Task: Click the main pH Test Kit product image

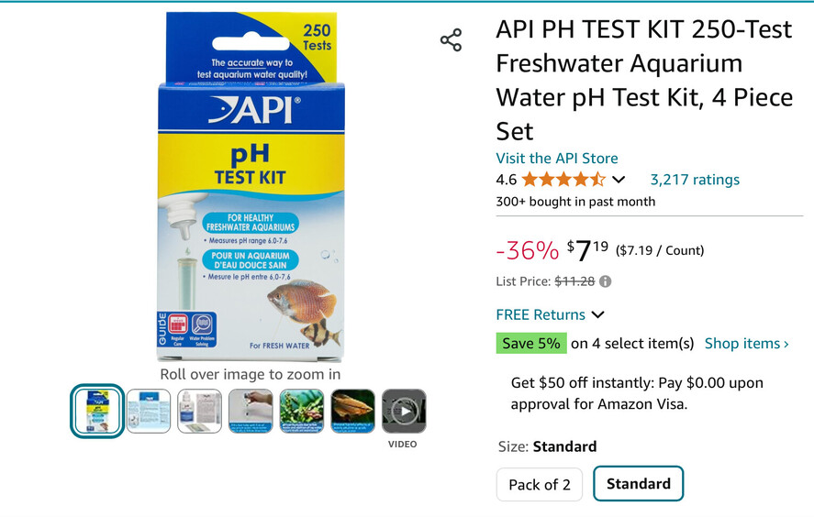Action: pos(250,188)
